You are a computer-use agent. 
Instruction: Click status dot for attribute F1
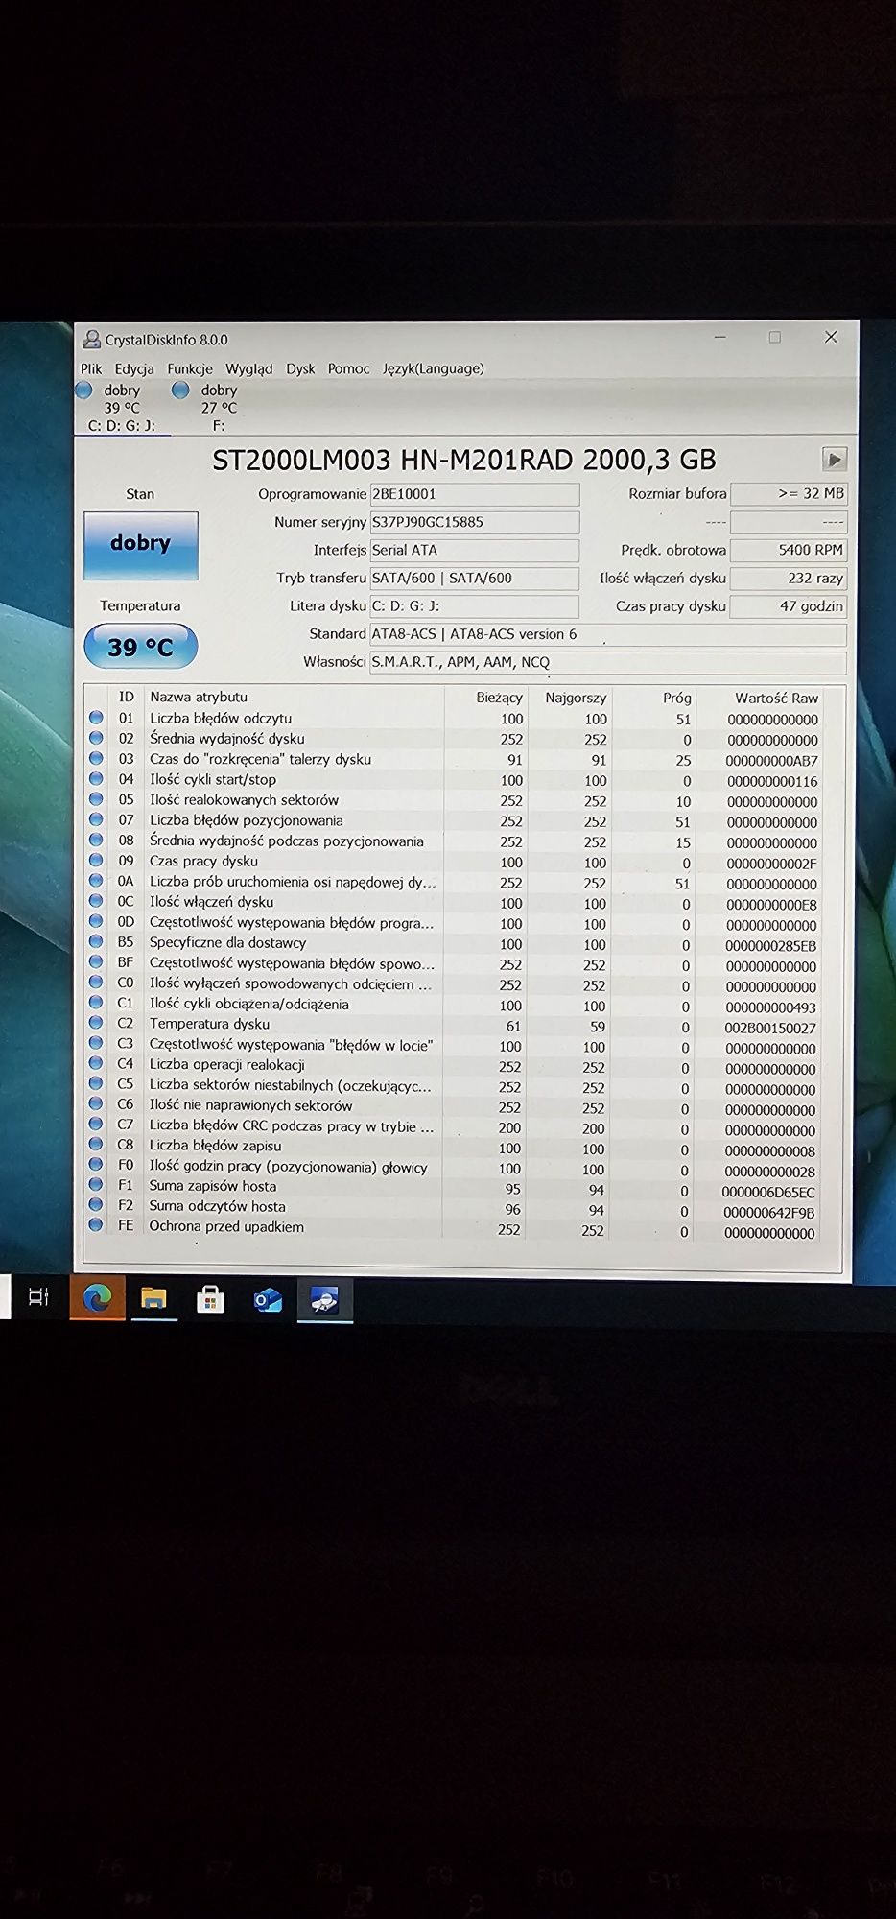96,1186
